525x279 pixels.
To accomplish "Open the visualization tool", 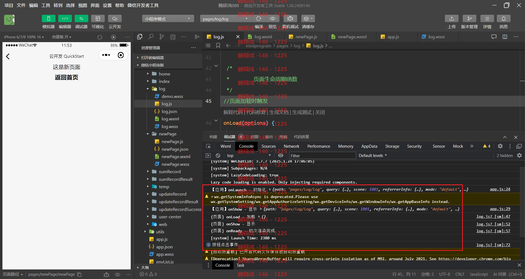I will (x=98, y=19).
